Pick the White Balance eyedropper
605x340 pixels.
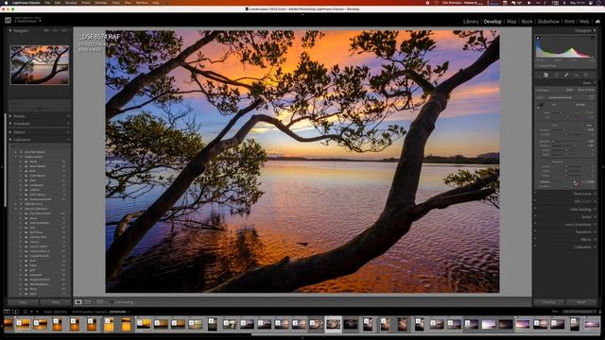pos(540,106)
